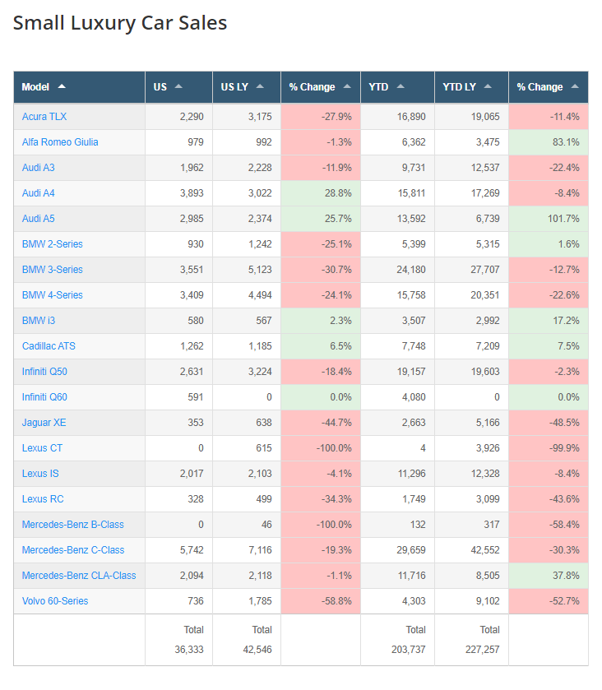Select Audi A5 101.7% cell
This screenshot has height=690, width=602.
549,219
